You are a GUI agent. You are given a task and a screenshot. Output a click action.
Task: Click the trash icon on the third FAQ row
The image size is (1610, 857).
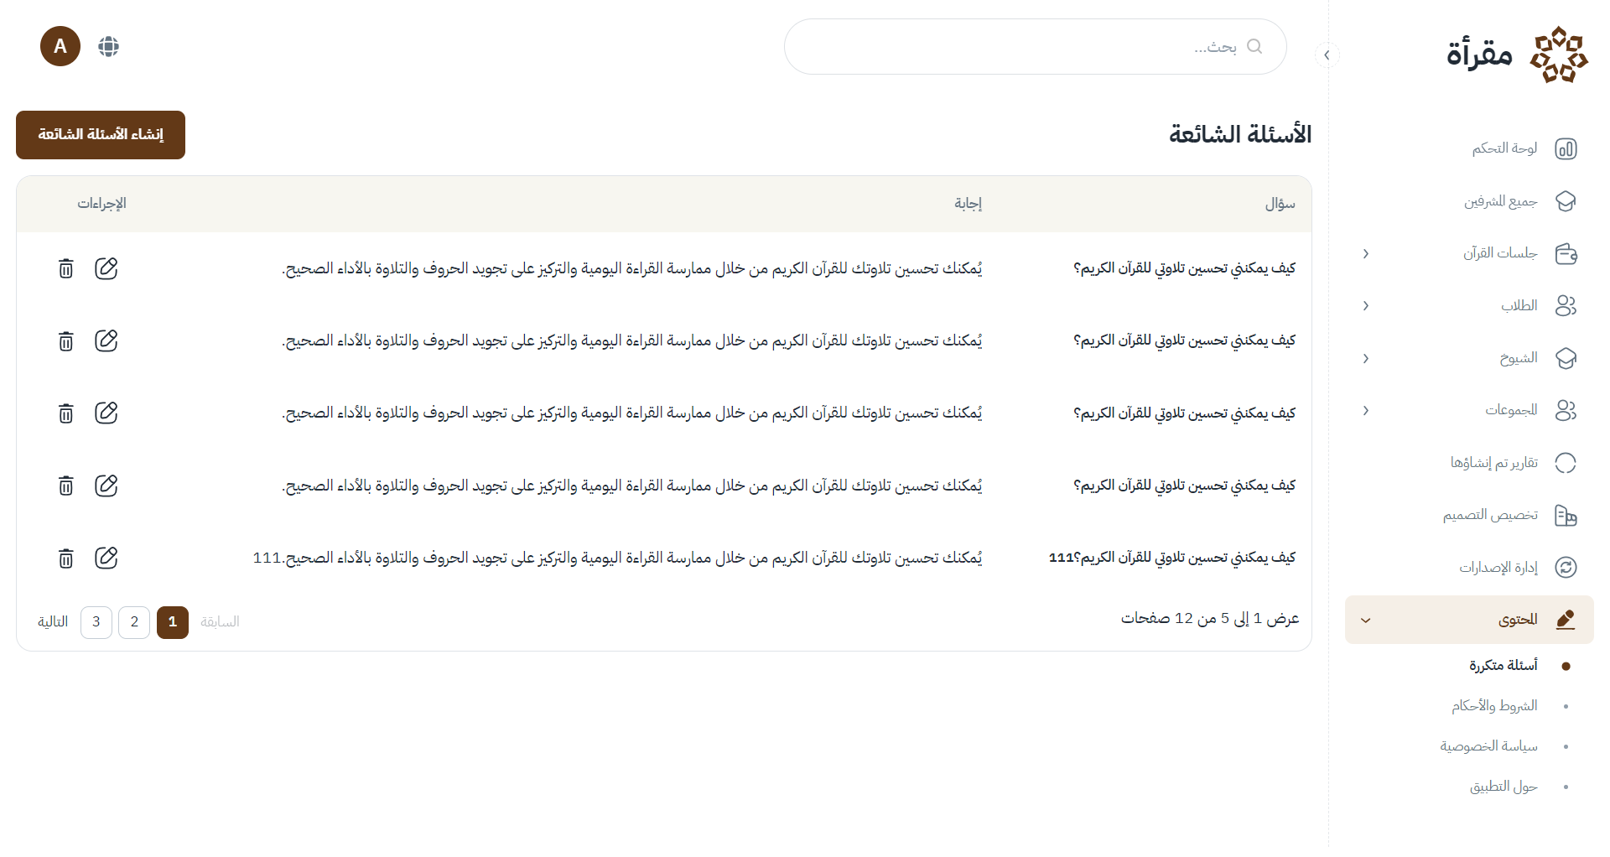[x=65, y=413]
